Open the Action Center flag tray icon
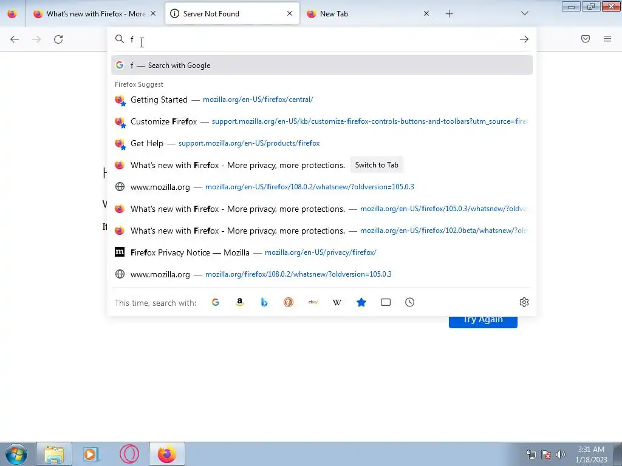The width and height of the screenshot is (622, 466). pos(546,454)
